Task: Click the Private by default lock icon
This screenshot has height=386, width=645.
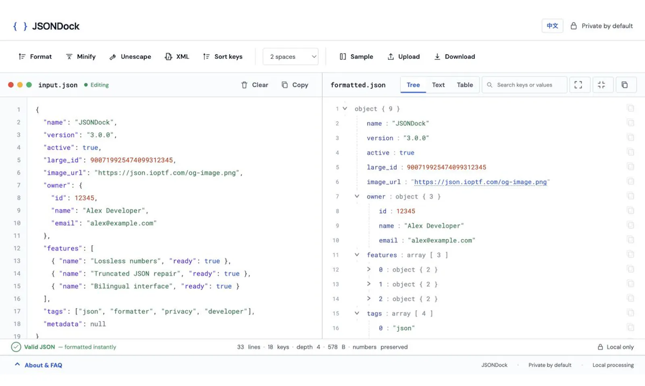Action: point(573,26)
